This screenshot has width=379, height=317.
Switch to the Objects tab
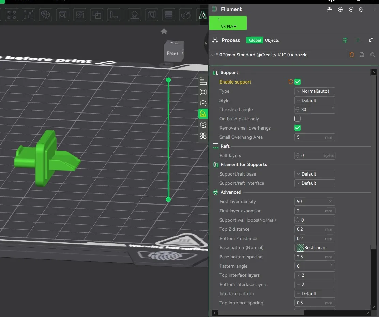pyautogui.click(x=272, y=40)
